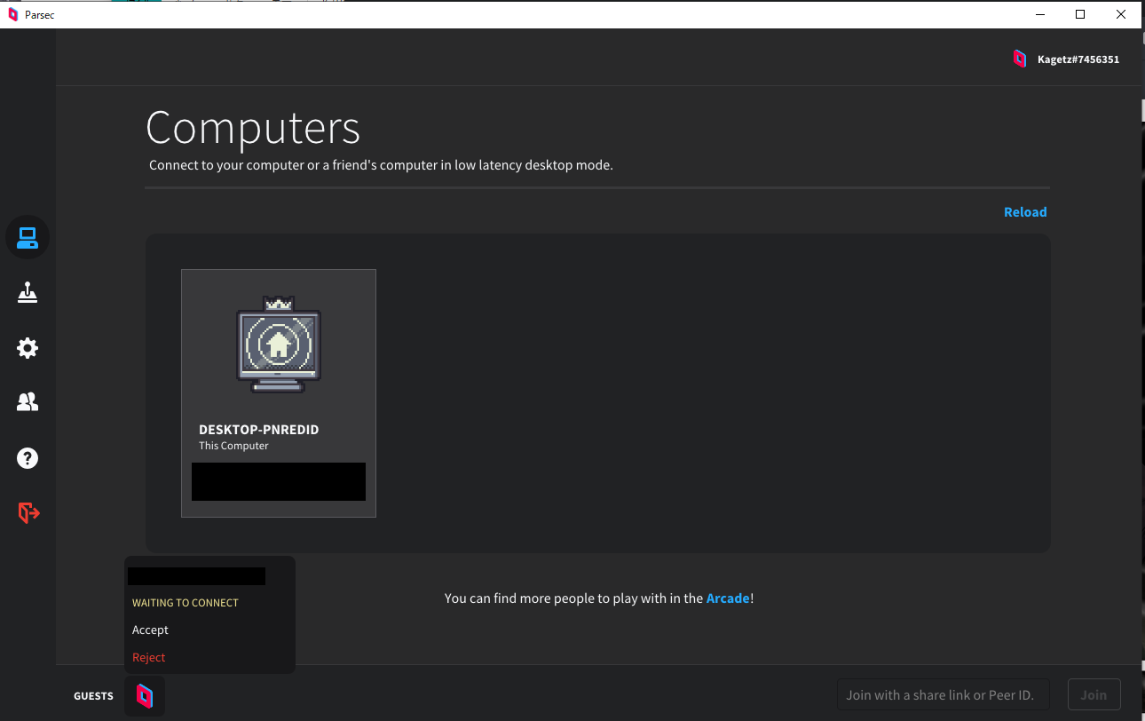Click the WAITING TO CONNECT status text
This screenshot has width=1145, height=721.
click(x=186, y=603)
